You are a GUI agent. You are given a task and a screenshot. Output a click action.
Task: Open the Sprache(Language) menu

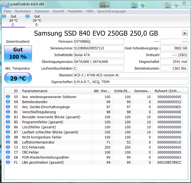pyautogui.click(x=111, y=11)
